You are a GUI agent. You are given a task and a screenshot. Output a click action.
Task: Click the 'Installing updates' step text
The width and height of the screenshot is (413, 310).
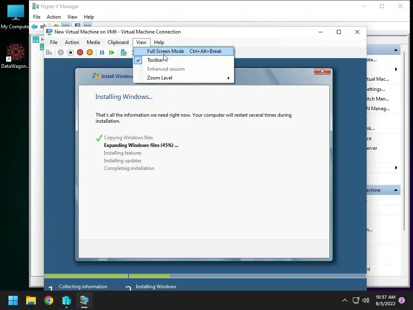pyautogui.click(x=123, y=161)
